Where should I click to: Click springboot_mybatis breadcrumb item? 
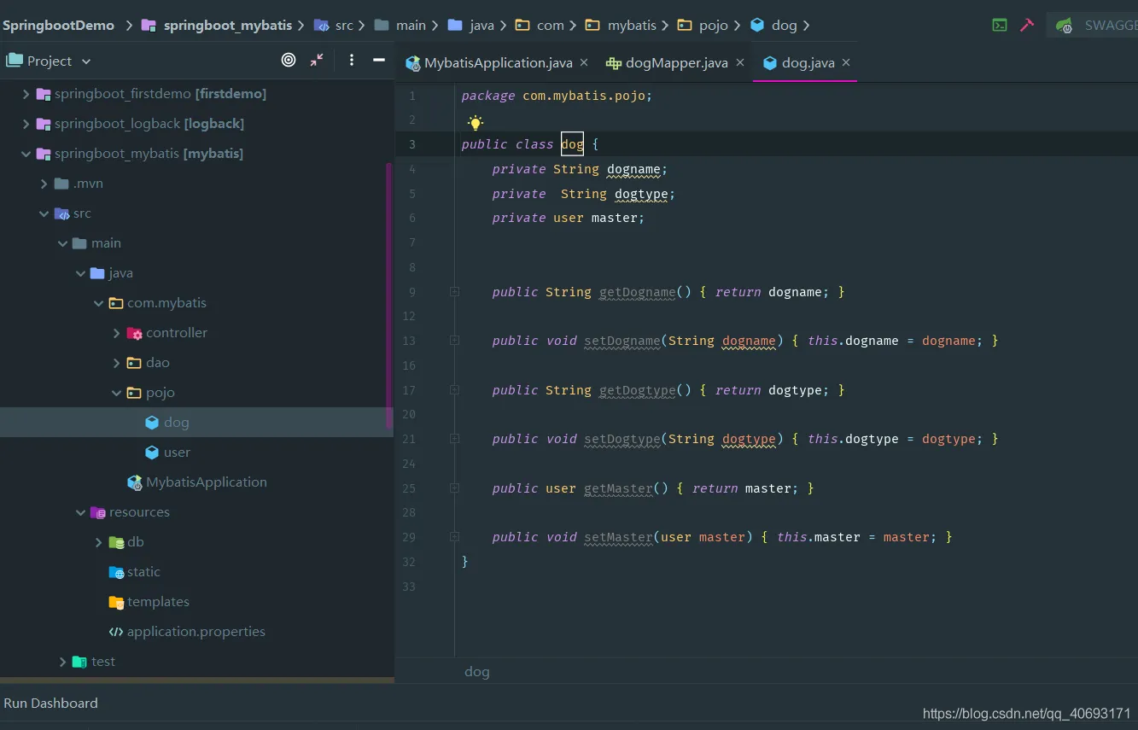[228, 26]
